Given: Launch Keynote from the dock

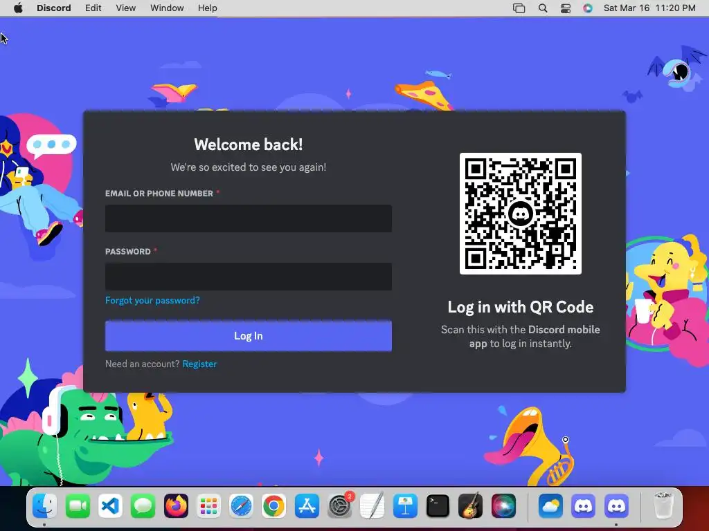Looking at the screenshot, I should pos(405,505).
